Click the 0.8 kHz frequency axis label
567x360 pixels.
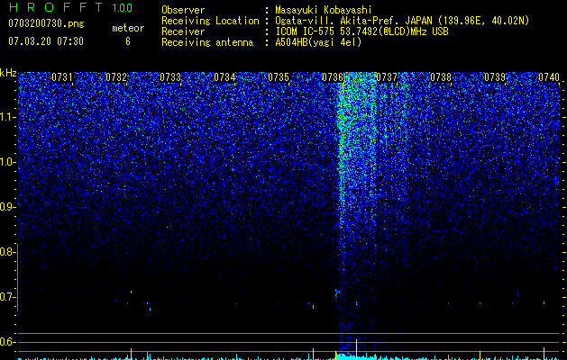point(6,252)
